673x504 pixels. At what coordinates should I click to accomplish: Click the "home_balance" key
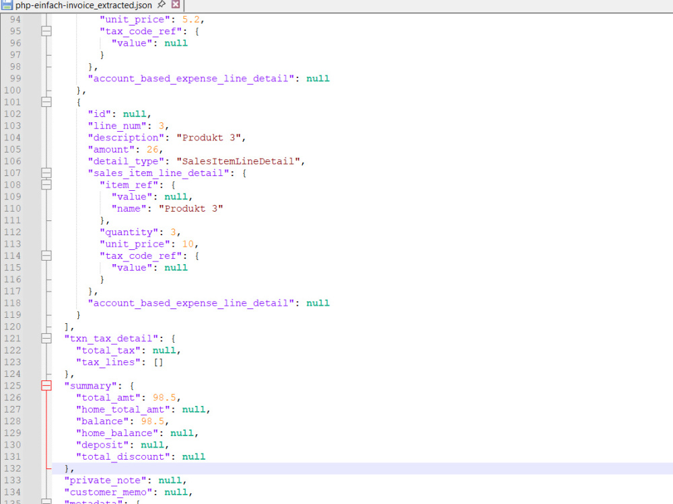pos(117,433)
